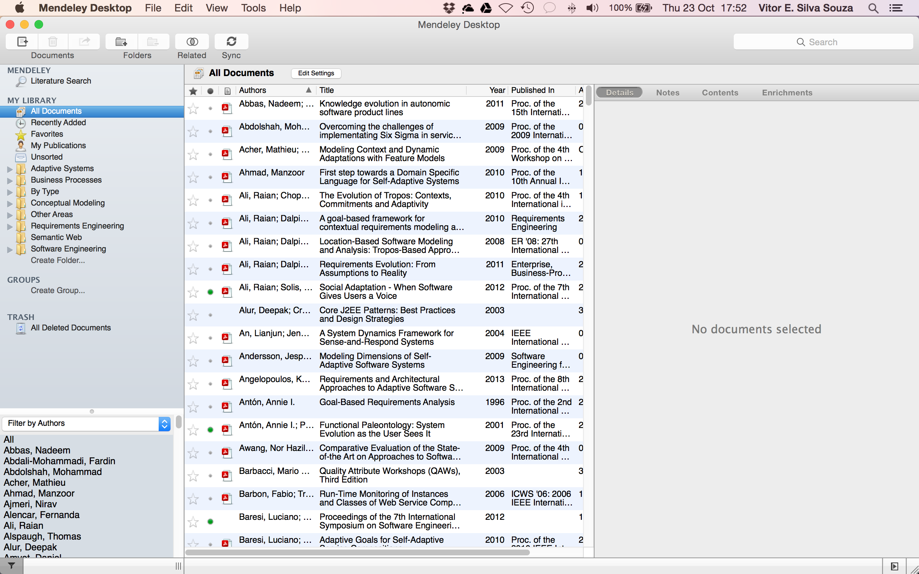Open PDF of Knowledge evolution in autonomic paper

(x=227, y=108)
